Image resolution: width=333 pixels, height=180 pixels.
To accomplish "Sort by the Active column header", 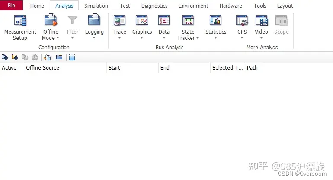I will point(12,68).
